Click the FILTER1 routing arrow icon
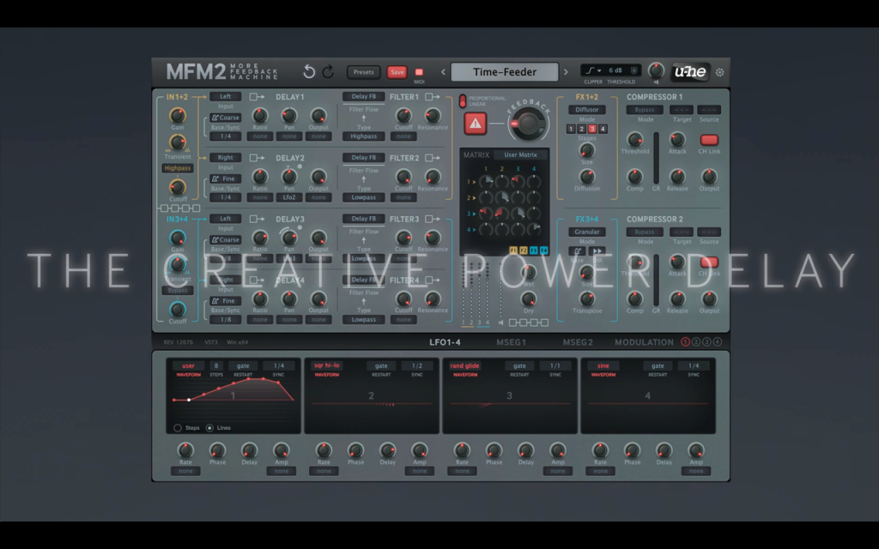879x549 pixels. tap(433, 97)
